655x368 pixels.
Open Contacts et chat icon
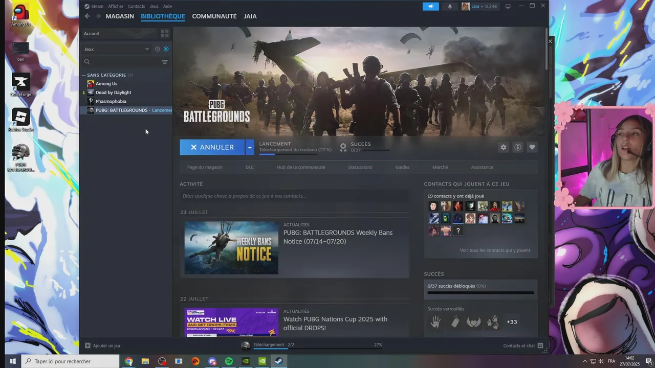540,346
